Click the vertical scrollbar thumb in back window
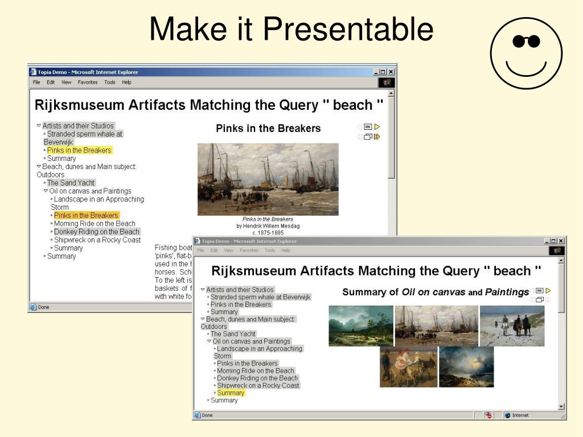The width and height of the screenshot is (583, 437). click(x=391, y=138)
